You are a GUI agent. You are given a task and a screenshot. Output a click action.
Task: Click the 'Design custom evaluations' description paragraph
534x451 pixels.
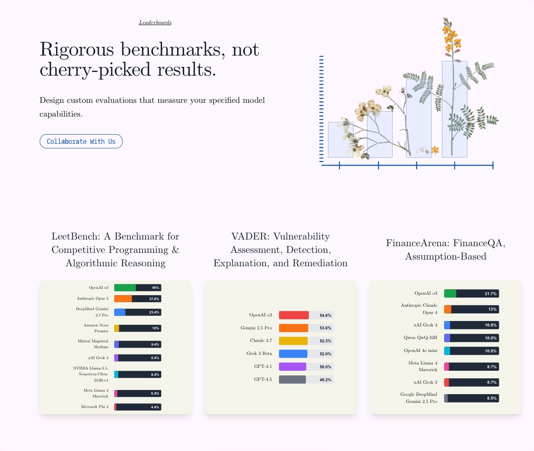152,107
